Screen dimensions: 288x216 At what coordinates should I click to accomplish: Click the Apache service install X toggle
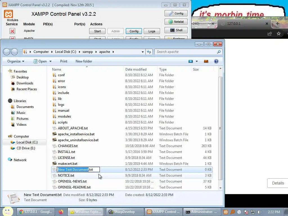12,31
